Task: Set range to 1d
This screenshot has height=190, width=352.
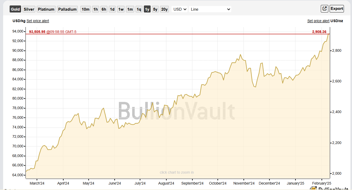Action: [112, 9]
